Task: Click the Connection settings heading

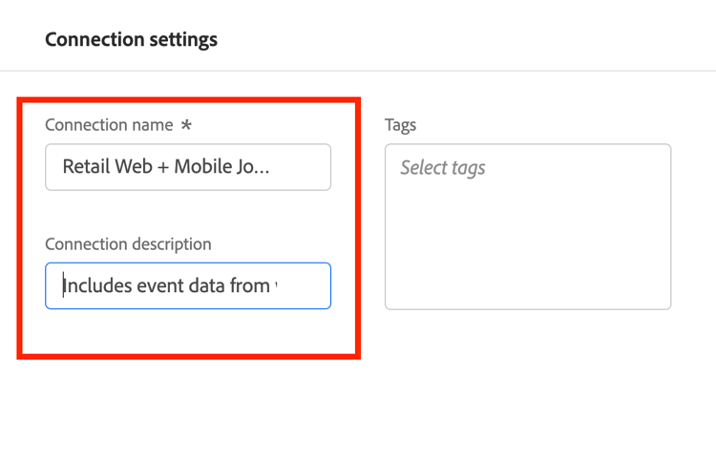Action: point(131,39)
